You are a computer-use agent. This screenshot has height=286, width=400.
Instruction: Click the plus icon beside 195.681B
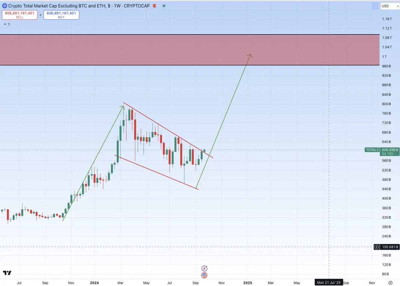coord(376,247)
